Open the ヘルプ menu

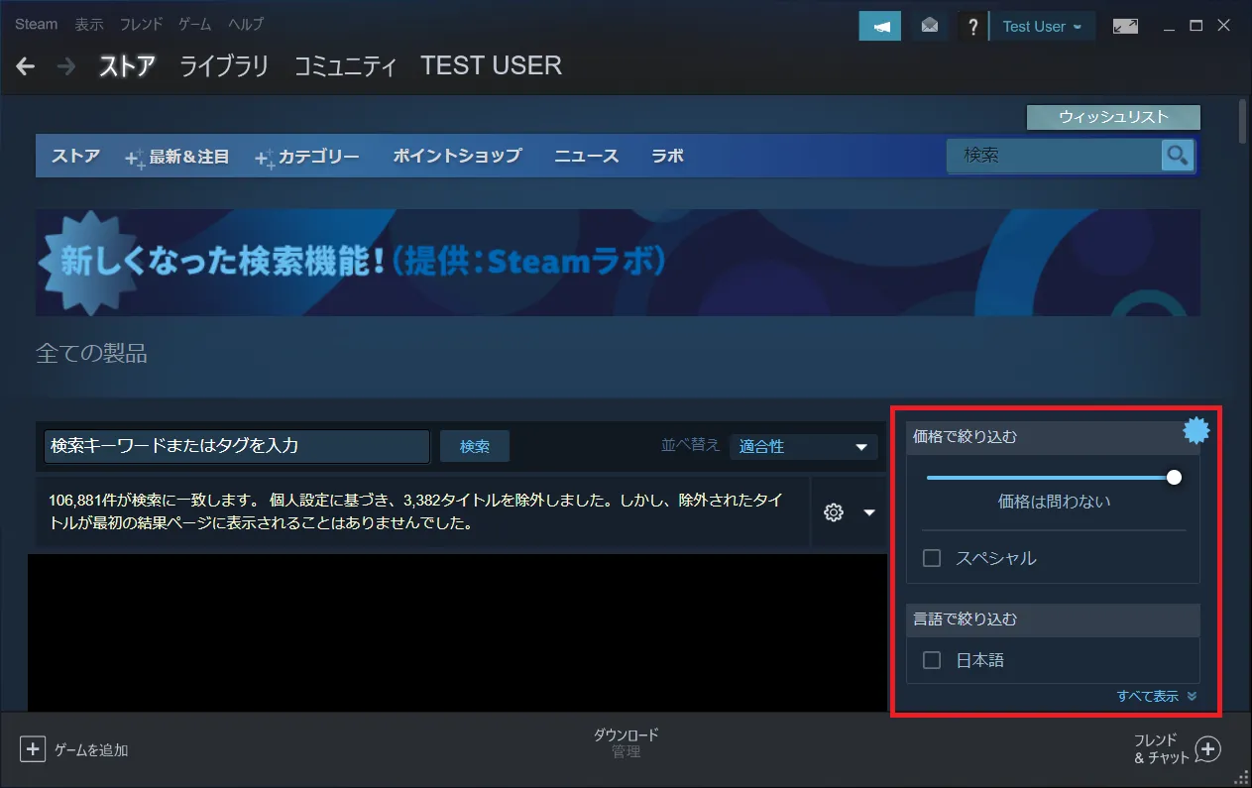coord(246,24)
